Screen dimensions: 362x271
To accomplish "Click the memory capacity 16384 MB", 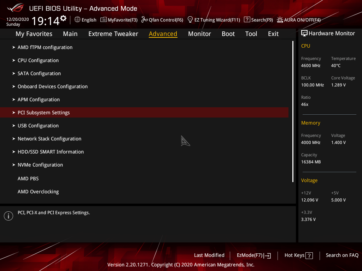I will [311, 162].
